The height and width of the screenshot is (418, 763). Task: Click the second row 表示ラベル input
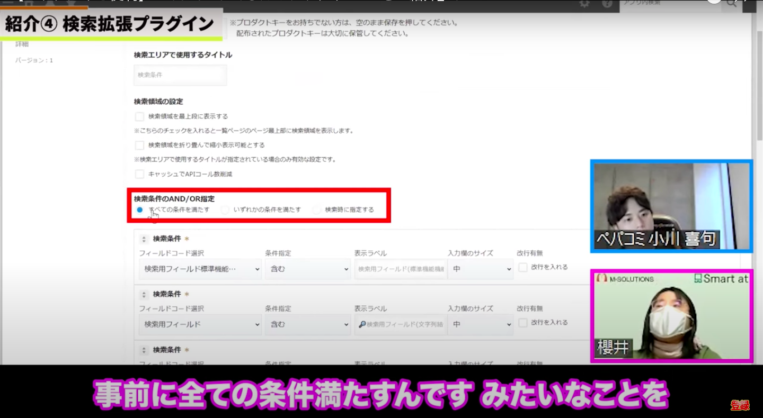(x=400, y=324)
